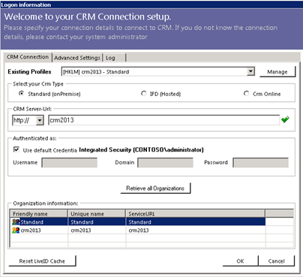303x277 pixels.
Task: Click the CRM Server-Url input field
Action: pyautogui.click(x=163, y=120)
